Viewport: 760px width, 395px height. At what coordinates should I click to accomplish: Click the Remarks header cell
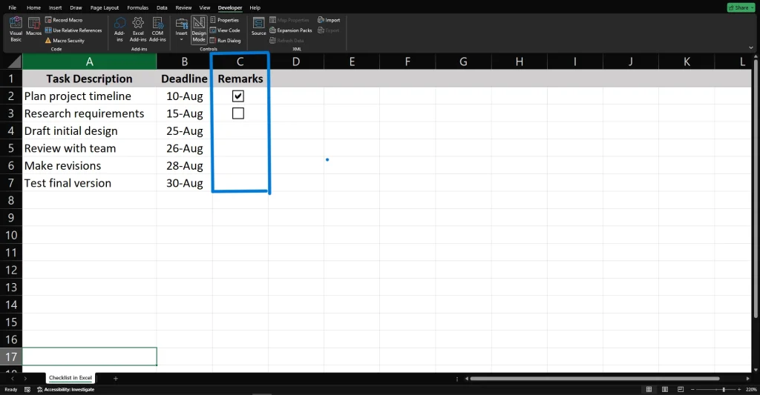[x=240, y=79]
